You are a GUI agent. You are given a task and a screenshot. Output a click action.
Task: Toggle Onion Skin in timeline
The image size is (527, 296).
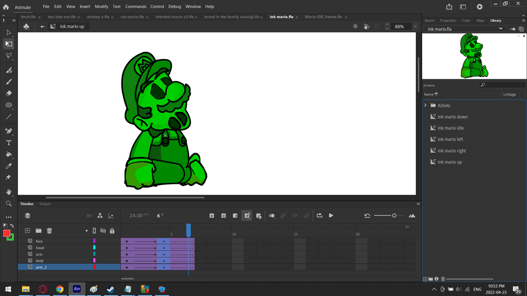coord(272,215)
